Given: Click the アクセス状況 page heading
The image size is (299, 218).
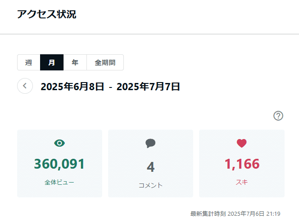Looking at the screenshot, I should (x=47, y=14).
